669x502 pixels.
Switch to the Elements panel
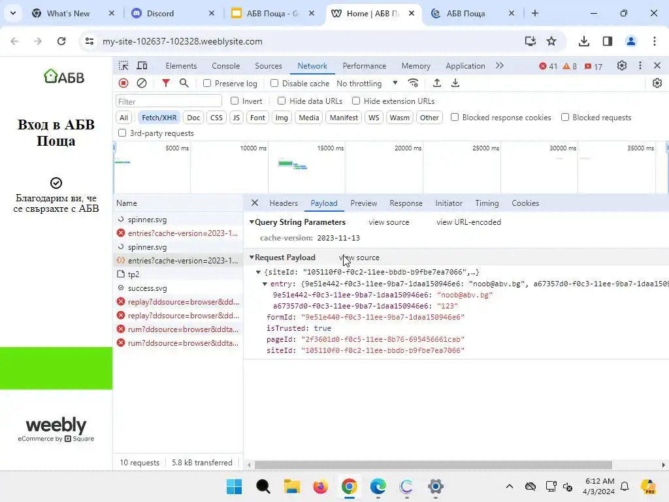coord(181,66)
